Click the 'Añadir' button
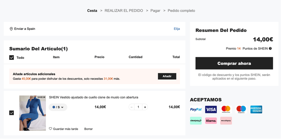This screenshot has width=282, height=140. tap(167, 76)
